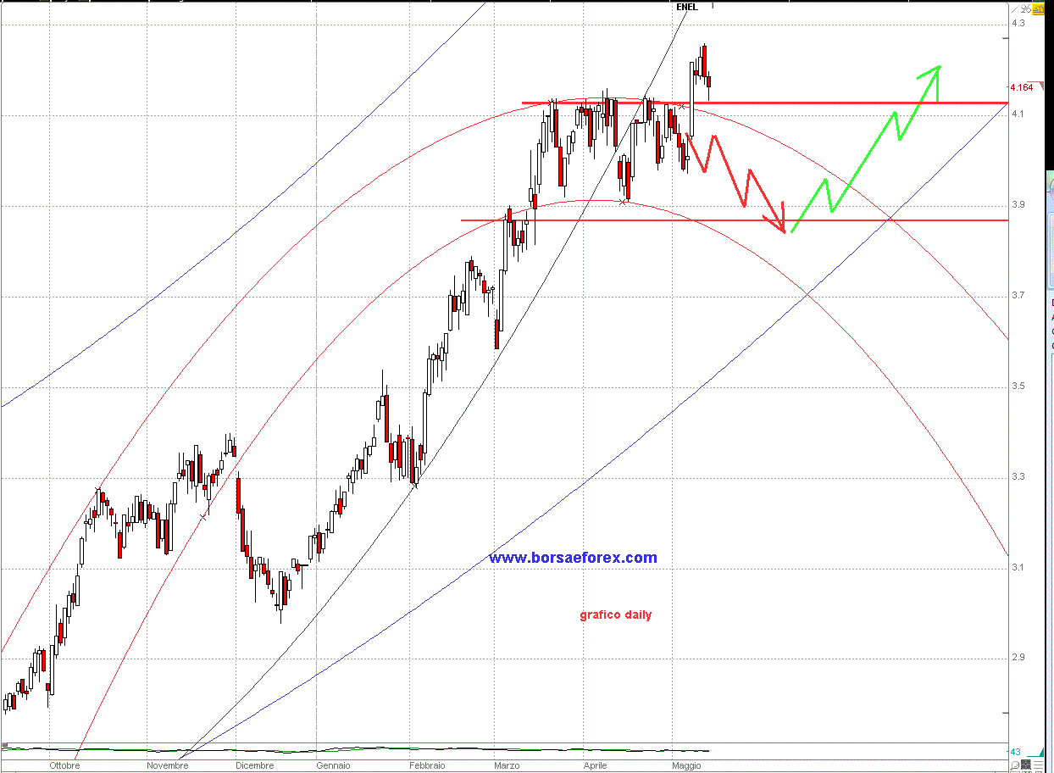Image resolution: width=1054 pixels, height=773 pixels.
Task: Click the www.borsaeforex.com link
Action: pyautogui.click(x=573, y=558)
